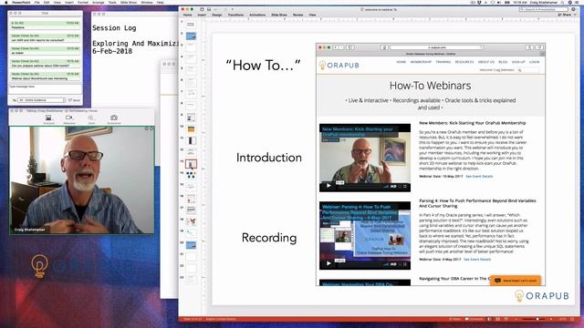Open the Format menu in the menu bar
This screenshot has width=584, height=328.
click(x=83, y=2)
